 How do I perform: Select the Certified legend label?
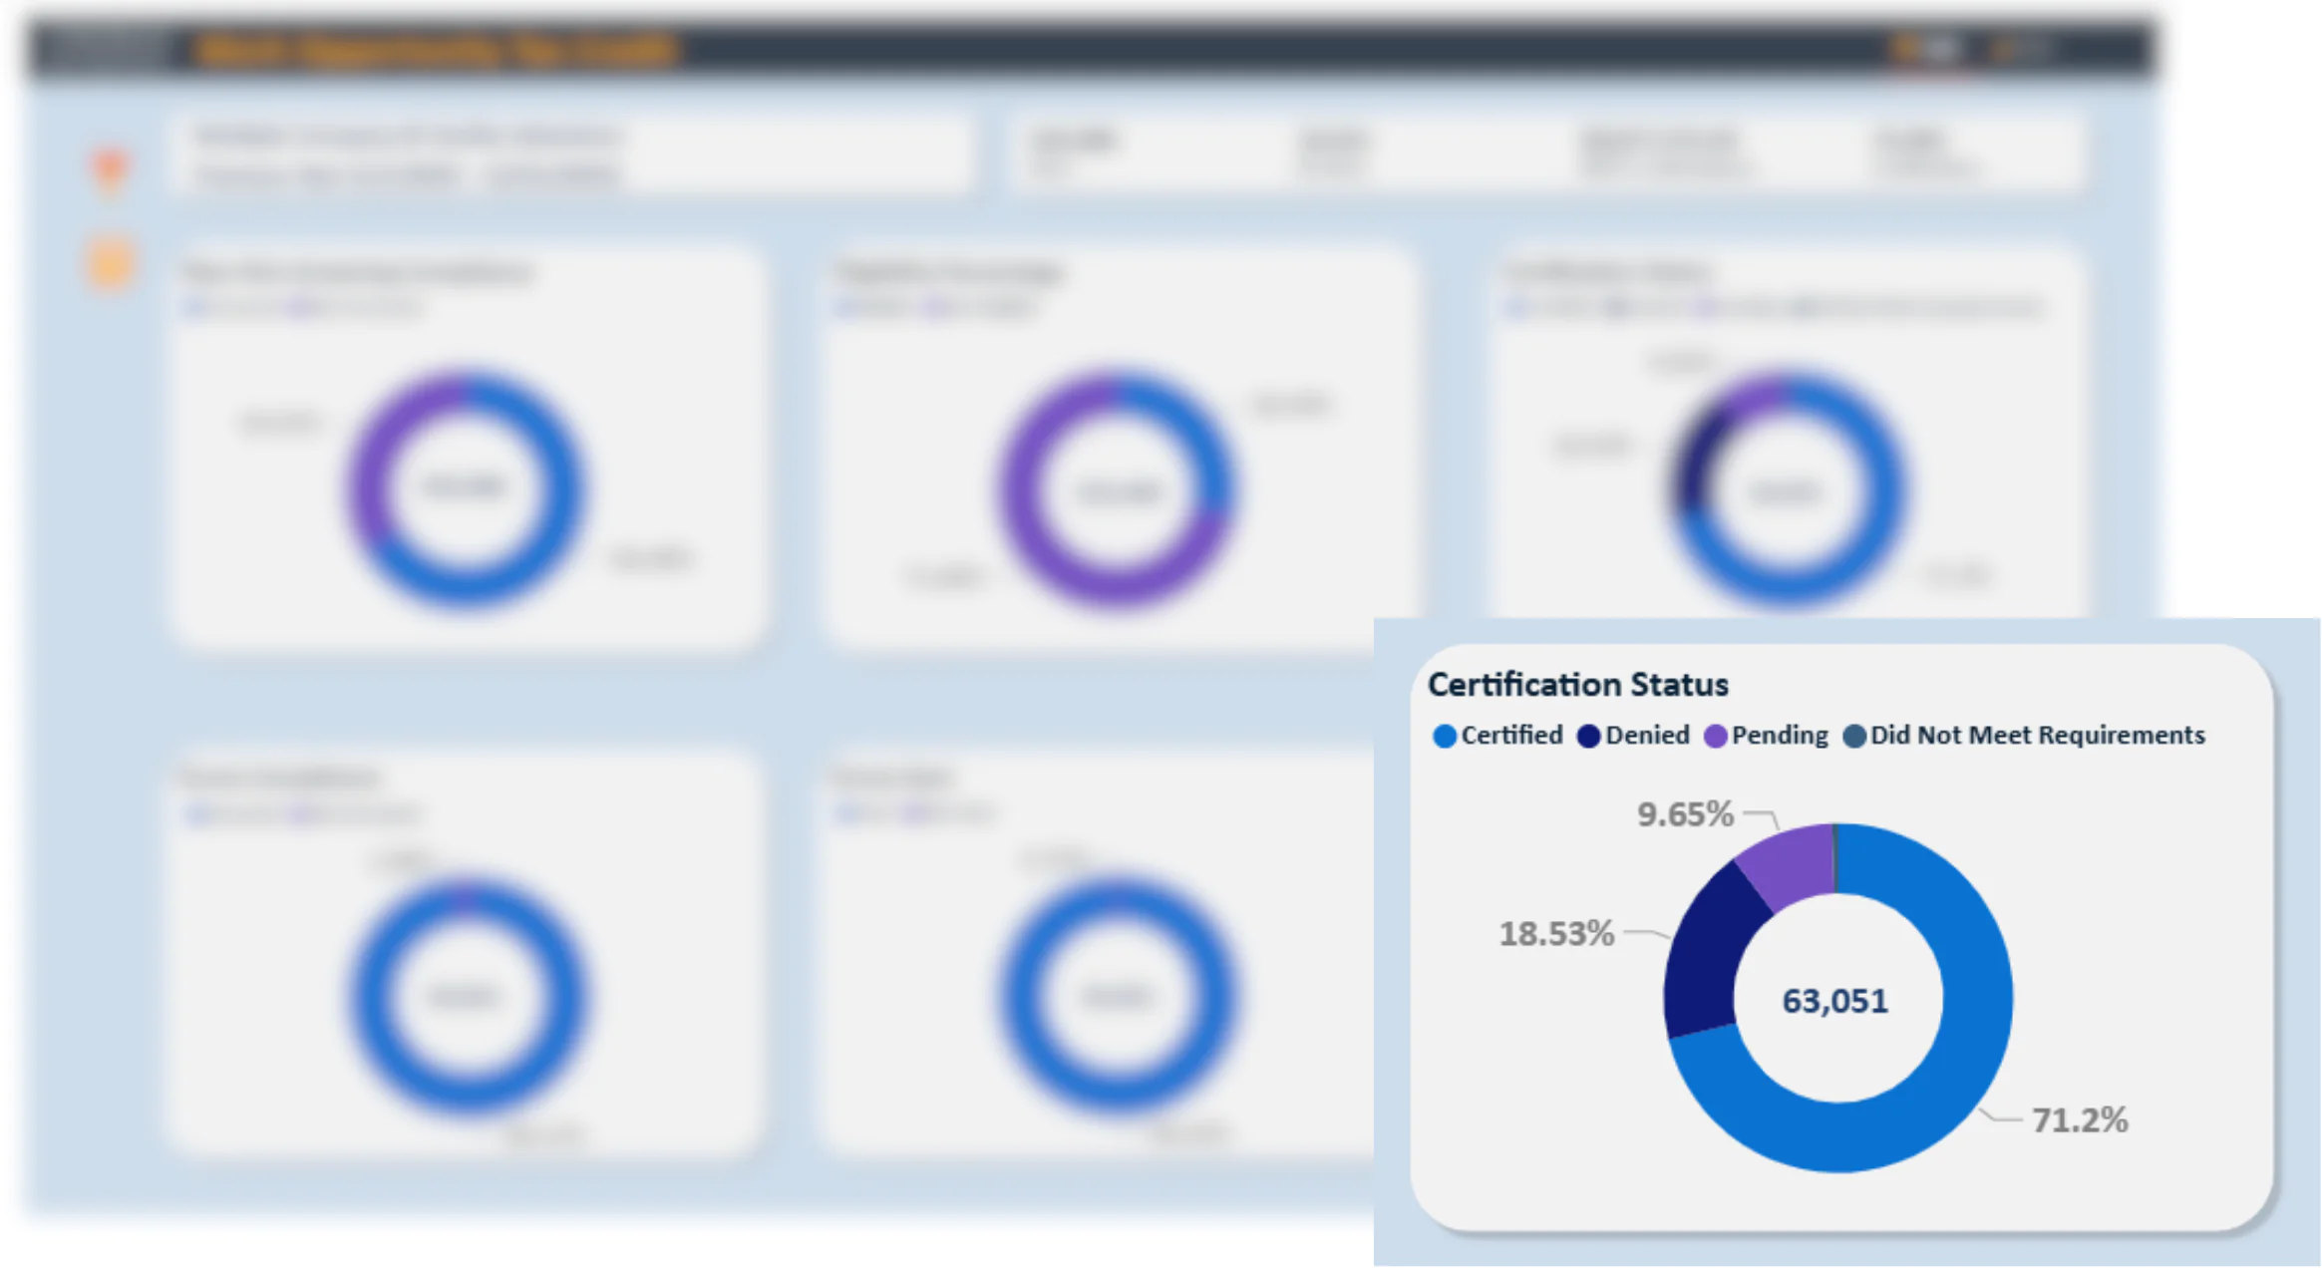coord(1511,735)
